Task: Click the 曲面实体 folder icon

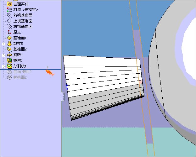Action: coord(9,4)
